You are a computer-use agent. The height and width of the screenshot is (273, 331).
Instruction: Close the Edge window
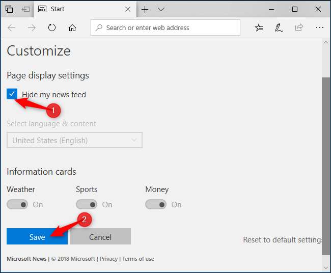click(318, 9)
